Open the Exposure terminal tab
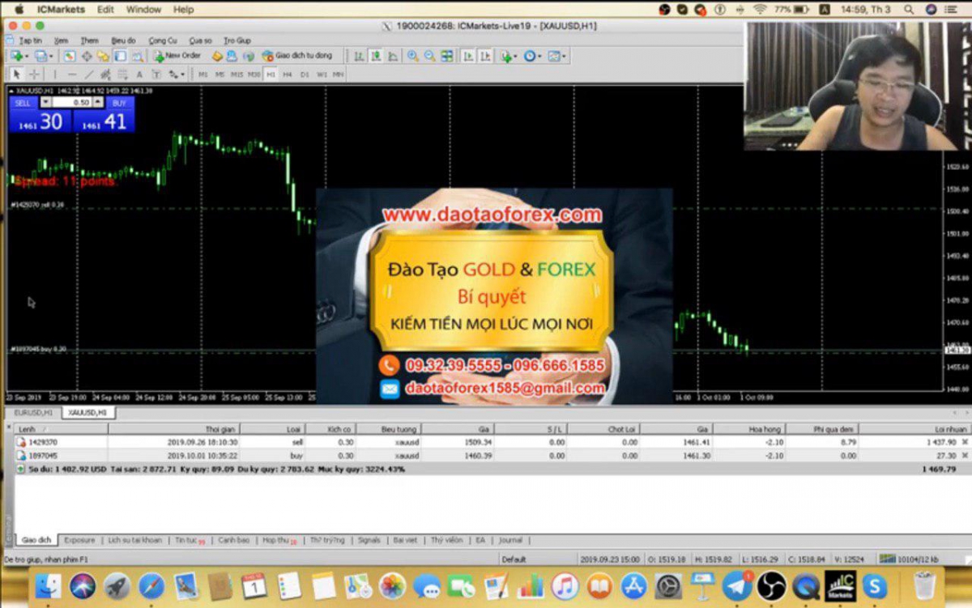The image size is (972, 608). tap(79, 540)
